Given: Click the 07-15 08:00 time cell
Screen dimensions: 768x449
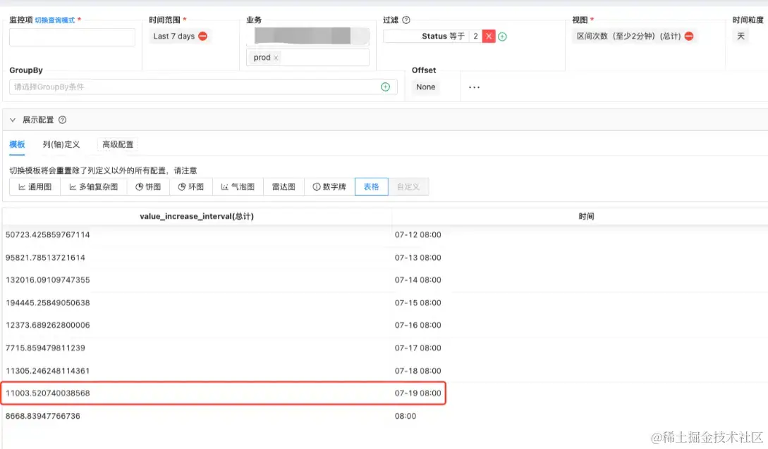Looking at the screenshot, I should coord(417,303).
